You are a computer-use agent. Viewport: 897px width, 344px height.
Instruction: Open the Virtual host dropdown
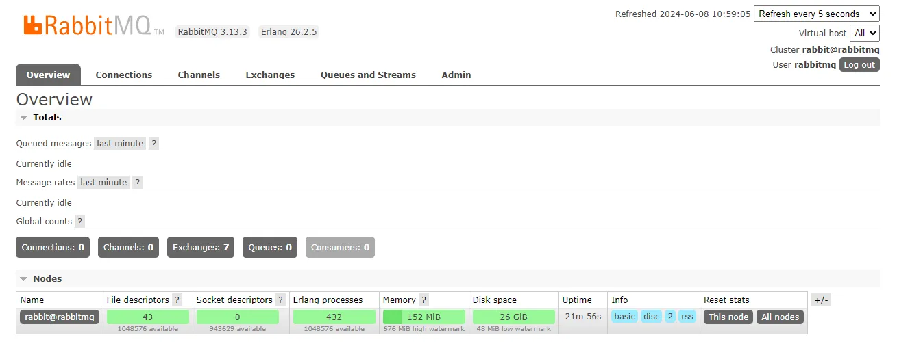864,33
